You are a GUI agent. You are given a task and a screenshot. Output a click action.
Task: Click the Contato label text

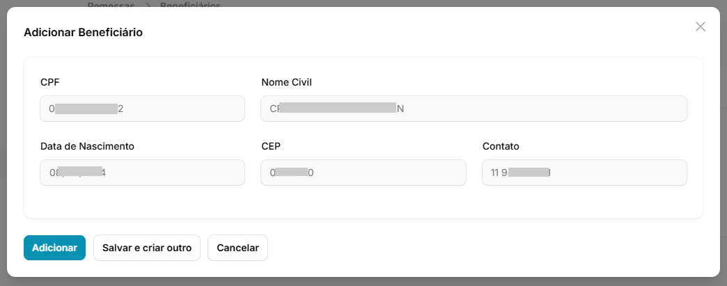pos(501,146)
